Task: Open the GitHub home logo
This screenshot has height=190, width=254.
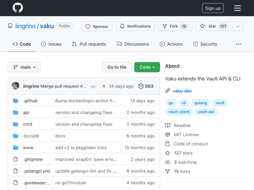Action: 17,8
